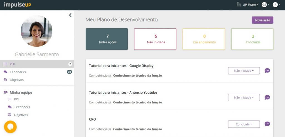
Task: Click Gabrielle Sarmento's profile photo
Action: tap(36, 31)
